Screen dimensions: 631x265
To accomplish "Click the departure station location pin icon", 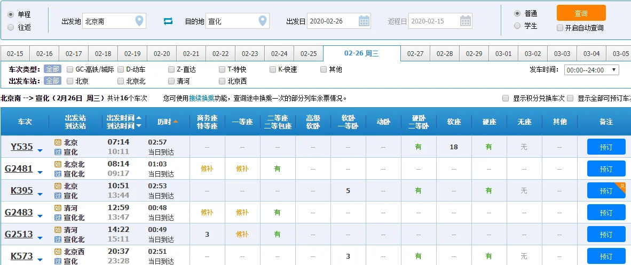I will click(139, 21).
